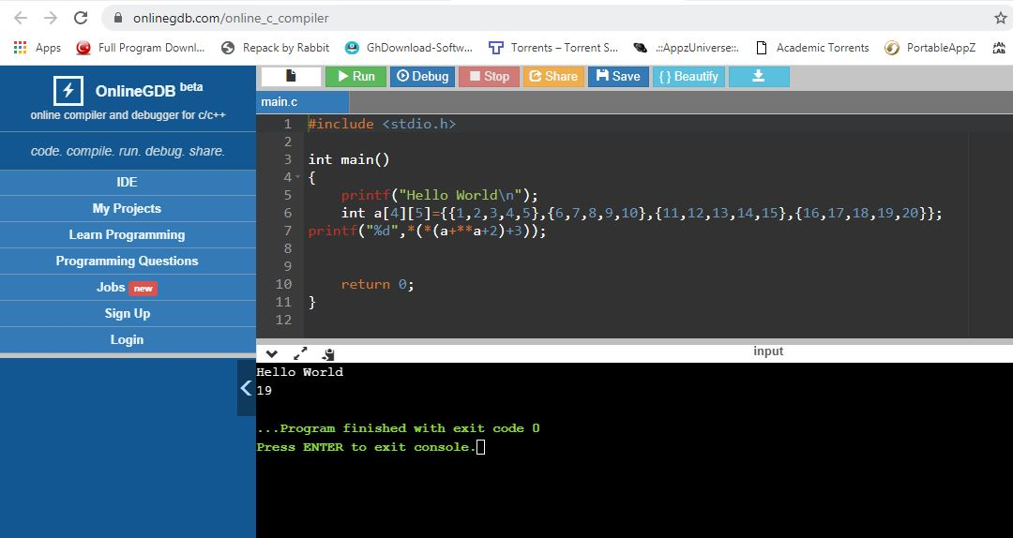The image size is (1013, 538).
Task: Click the Program finished with exit code text
Action: (398, 428)
